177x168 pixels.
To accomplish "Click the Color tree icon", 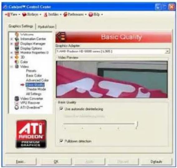I will coord(17,62).
